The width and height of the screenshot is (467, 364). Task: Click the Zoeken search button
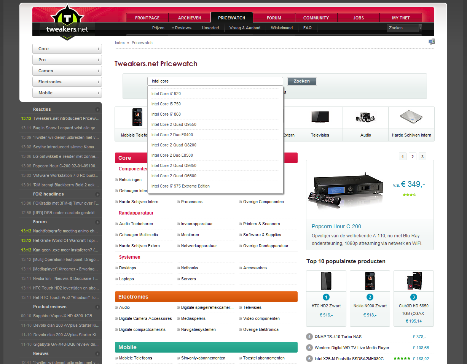coord(302,81)
